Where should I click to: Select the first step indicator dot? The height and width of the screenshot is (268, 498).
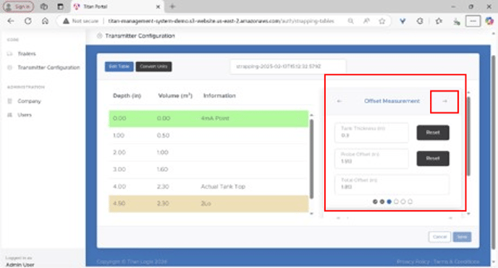375,202
